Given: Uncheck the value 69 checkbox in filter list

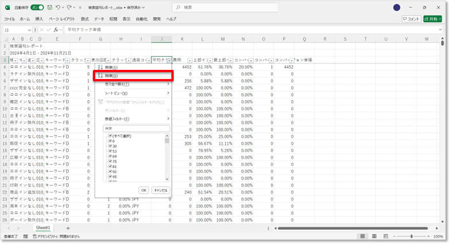Looking at the screenshot, I should pos(110,155).
